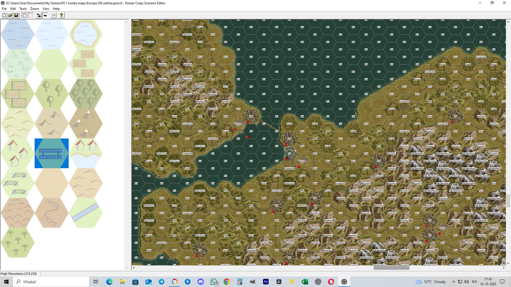
Task: Select the swamp reeds terrain tile
Action: [x=18, y=64]
